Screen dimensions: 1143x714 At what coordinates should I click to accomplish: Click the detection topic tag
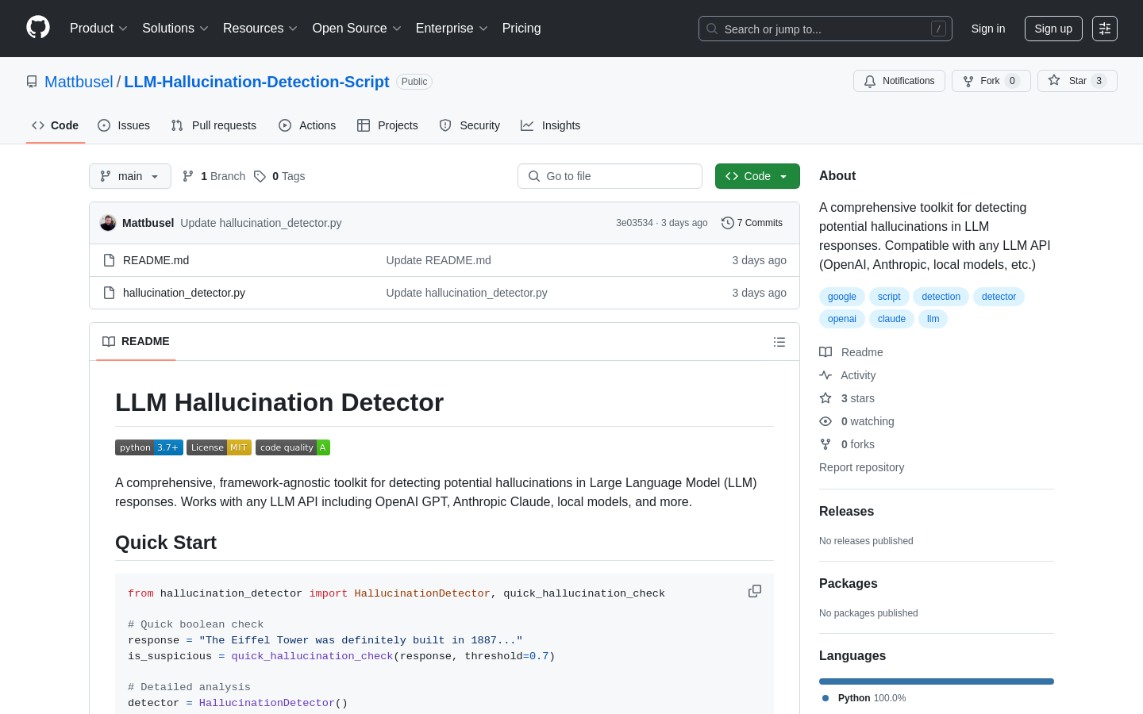[941, 297]
